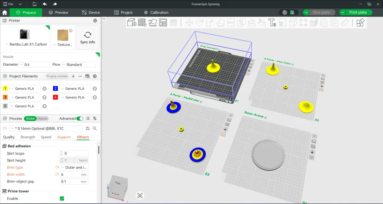Viewport: 383px width, 204px height.
Task: Click the Save project disk icon
Action: [x=35, y=4]
